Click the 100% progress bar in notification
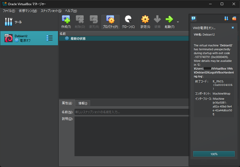 tap(214, 154)
